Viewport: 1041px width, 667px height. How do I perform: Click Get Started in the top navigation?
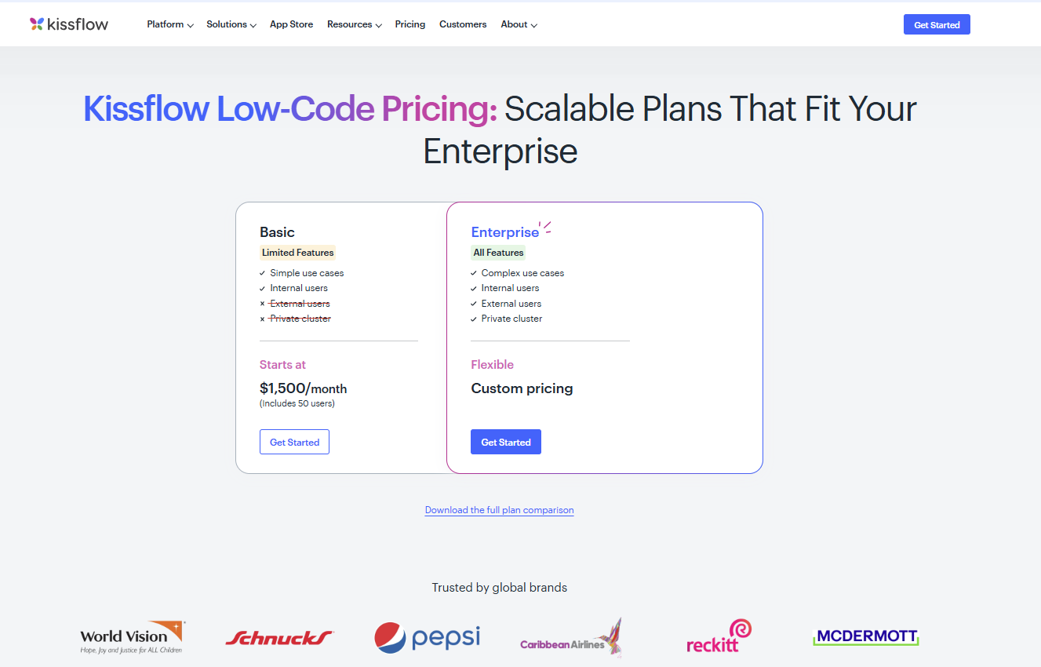pyautogui.click(x=937, y=24)
